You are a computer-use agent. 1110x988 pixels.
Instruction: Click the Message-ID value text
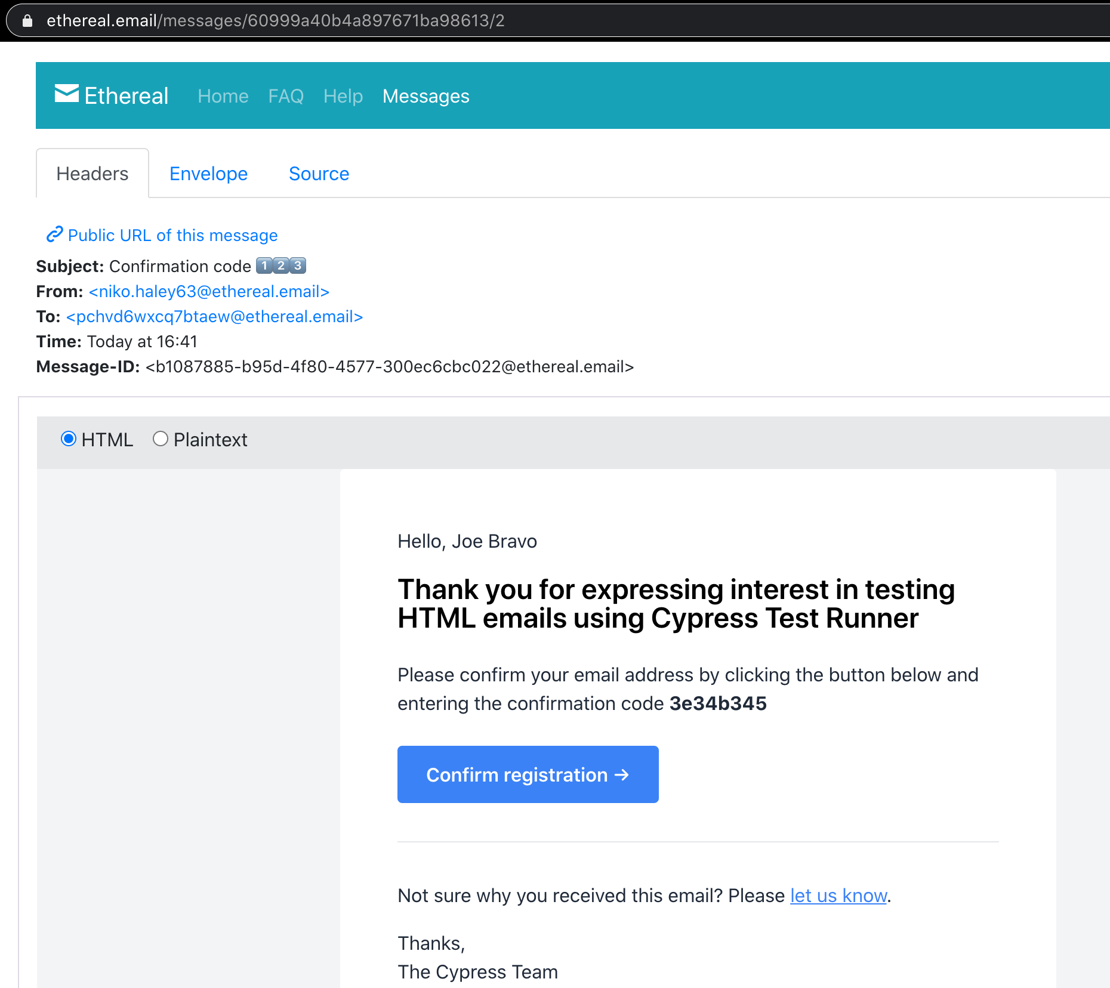[390, 366]
